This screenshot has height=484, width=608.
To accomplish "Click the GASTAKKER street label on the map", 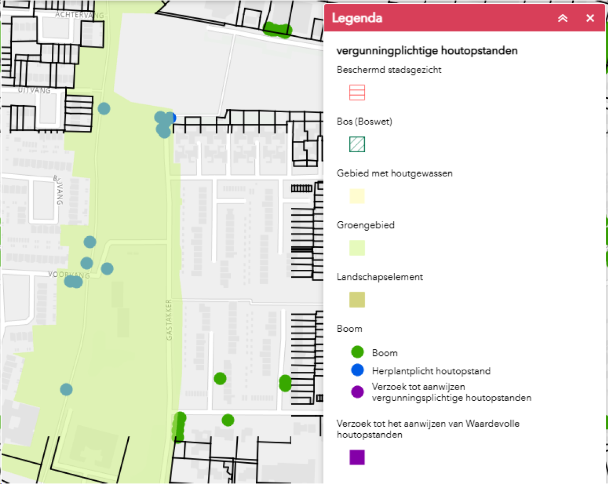I will coord(169,319).
